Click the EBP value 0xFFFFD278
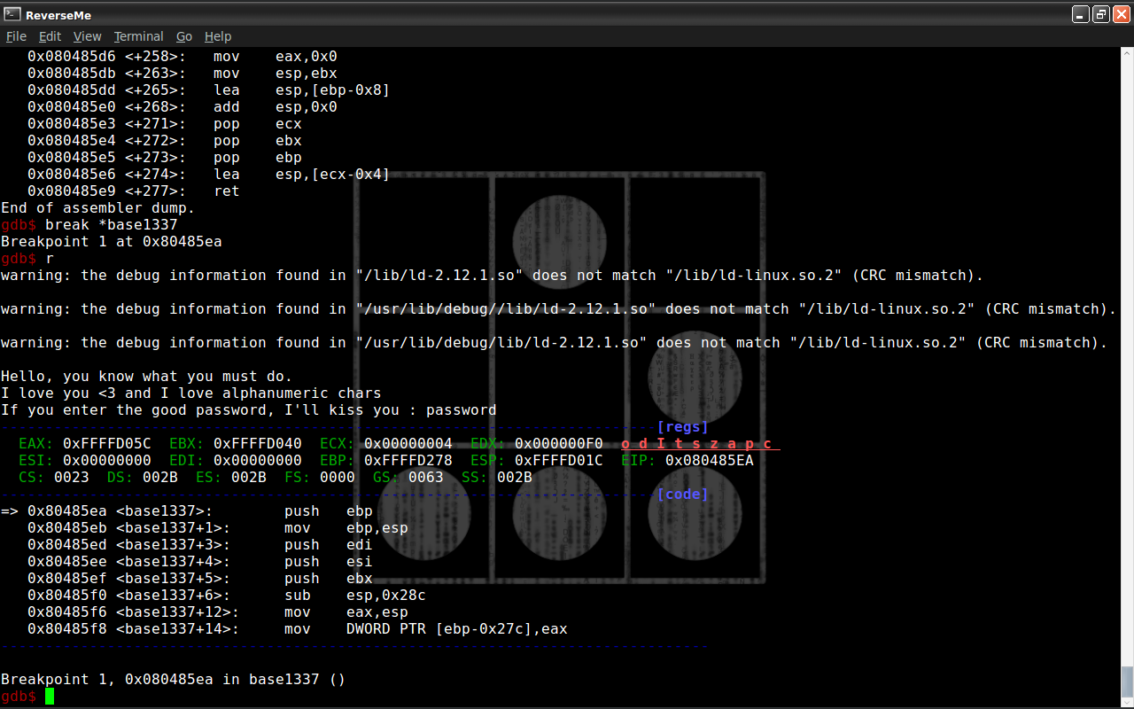 pos(408,461)
